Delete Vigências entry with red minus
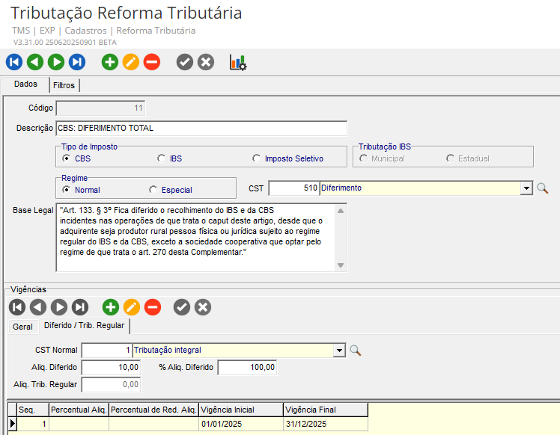The width and height of the screenshot is (560, 435). click(x=153, y=307)
